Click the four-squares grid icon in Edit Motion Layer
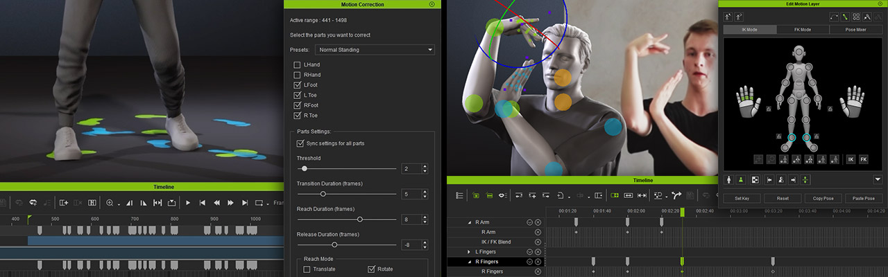This screenshot has height=277, width=888. (x=857, y=16)
